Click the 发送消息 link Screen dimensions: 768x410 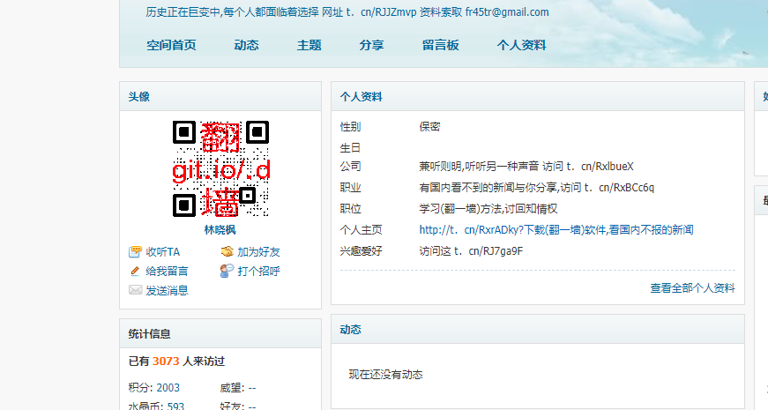pos(167,290)
